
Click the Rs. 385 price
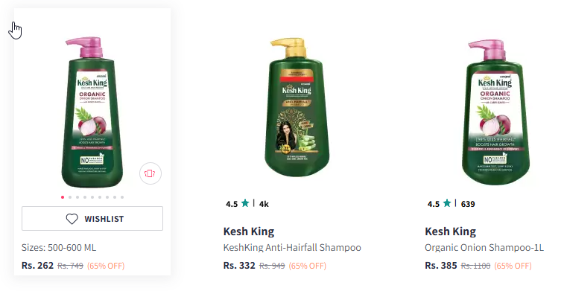click(x=441, y=266)
